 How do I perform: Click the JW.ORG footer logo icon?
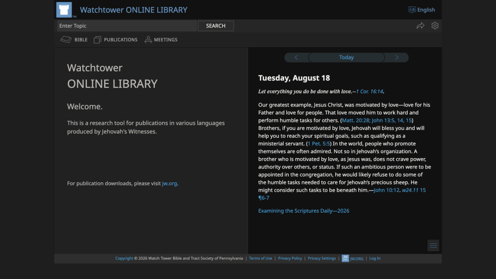click(x=345, y=258)
